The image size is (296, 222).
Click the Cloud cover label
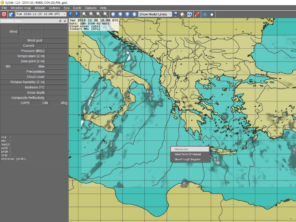tap(36, 77)
